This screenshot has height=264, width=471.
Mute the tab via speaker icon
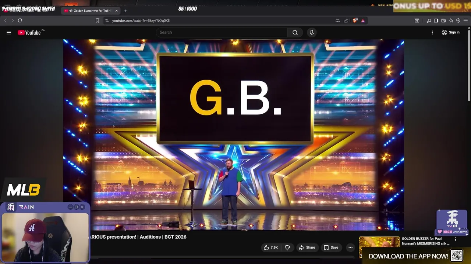(71, 11)
